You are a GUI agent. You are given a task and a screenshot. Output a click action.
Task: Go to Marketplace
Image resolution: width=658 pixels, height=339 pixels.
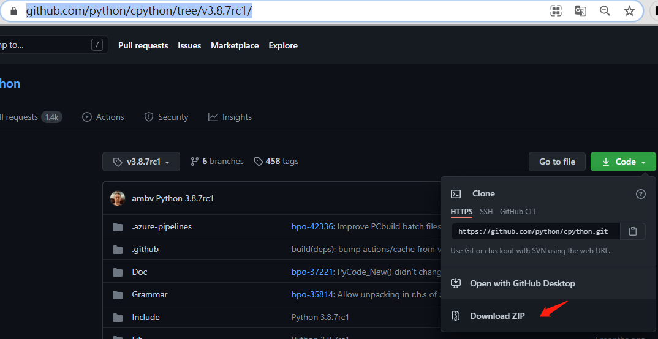(x=235, y=45)
